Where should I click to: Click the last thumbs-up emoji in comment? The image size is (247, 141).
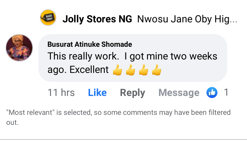pyautogui.click(x=157, y=70)
